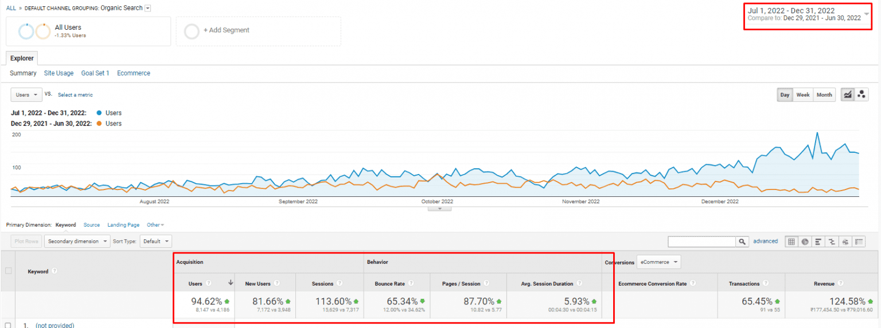Click the New Users column header
This screenshot has width=881, height=328.
[258, 283]
